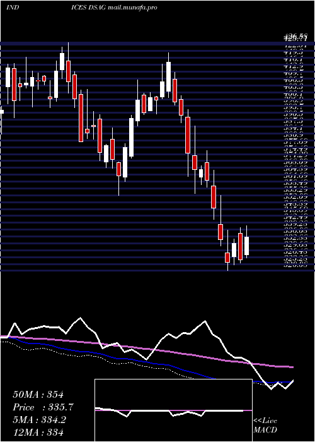
Task: Select the "Price : 335.7" value label
Action: [43, 407]
